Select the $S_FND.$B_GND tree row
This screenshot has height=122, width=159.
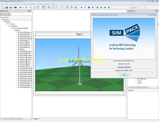click(x=26, y=52)
